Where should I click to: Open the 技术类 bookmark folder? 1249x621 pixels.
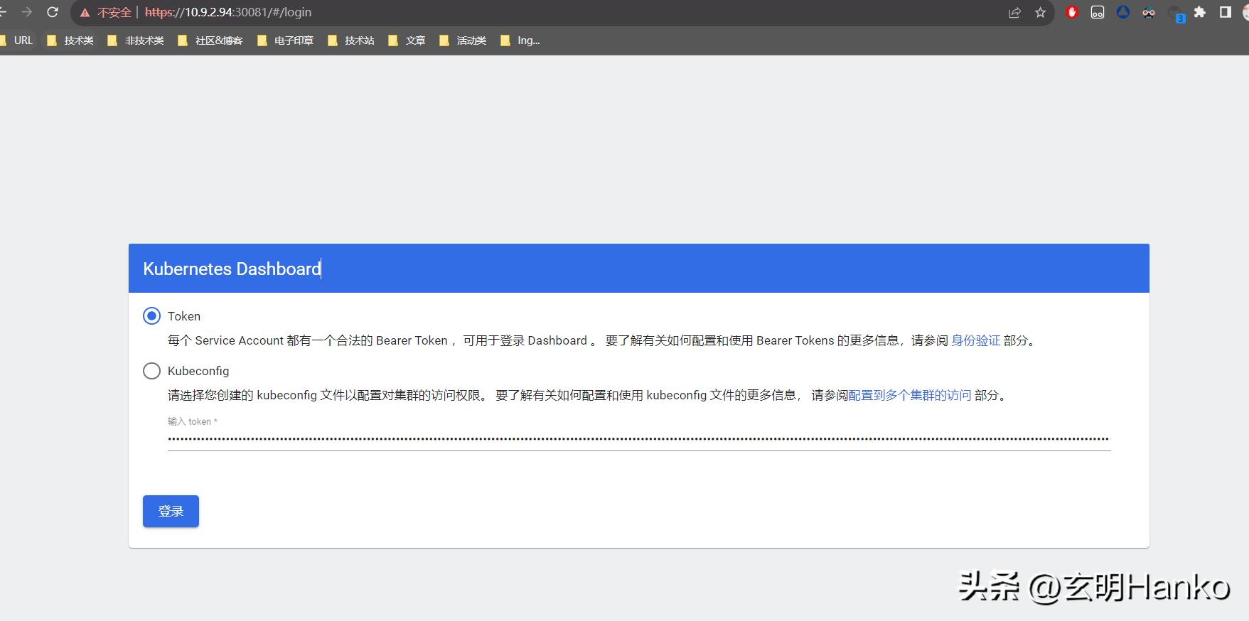(x=70, y=40)
